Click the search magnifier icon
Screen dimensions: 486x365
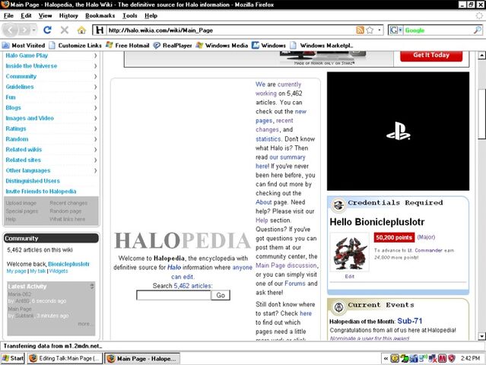point(478,30)
